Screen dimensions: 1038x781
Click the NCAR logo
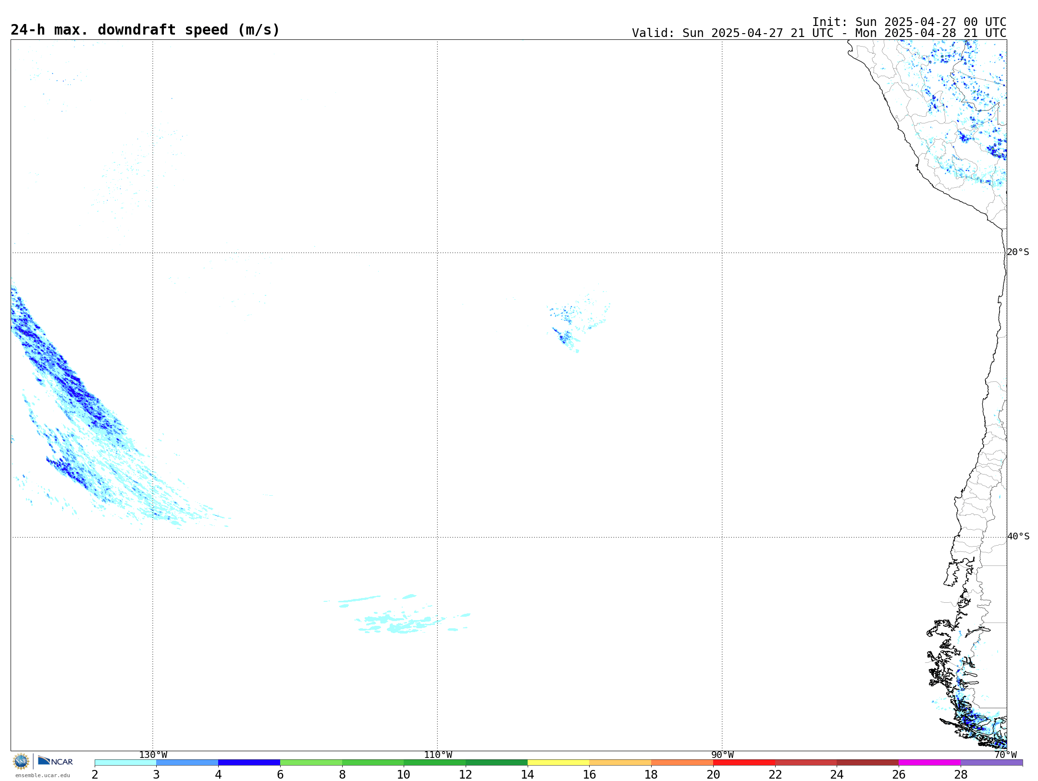point(55,761)
